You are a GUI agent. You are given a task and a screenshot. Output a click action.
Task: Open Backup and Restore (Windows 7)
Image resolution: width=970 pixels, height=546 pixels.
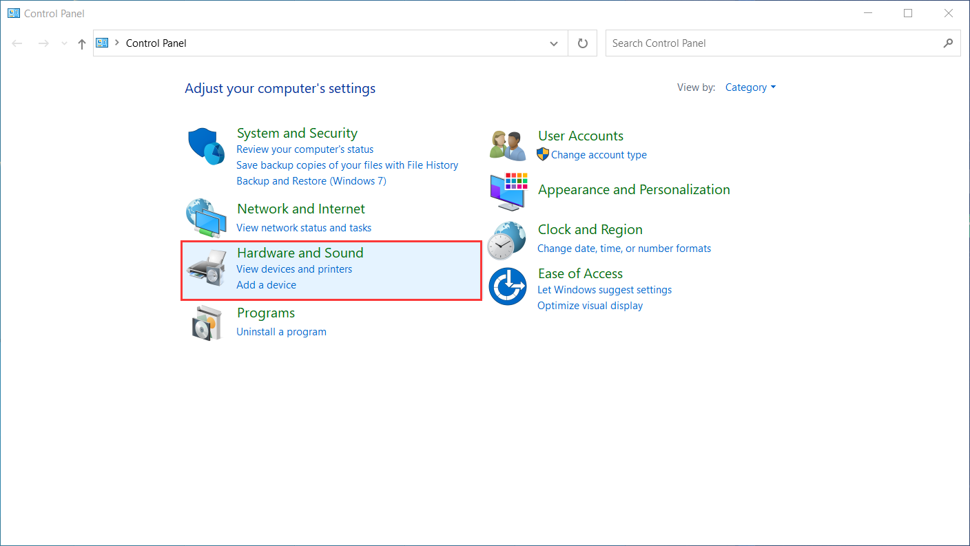[311, 181]
